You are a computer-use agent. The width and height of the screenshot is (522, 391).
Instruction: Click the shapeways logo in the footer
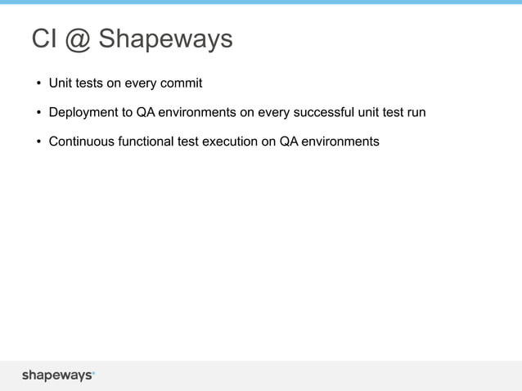point(58,375)
